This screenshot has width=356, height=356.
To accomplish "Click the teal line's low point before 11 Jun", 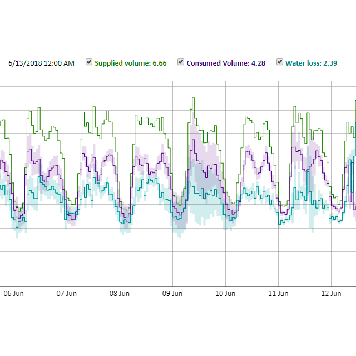I will (x=283, y=222).
